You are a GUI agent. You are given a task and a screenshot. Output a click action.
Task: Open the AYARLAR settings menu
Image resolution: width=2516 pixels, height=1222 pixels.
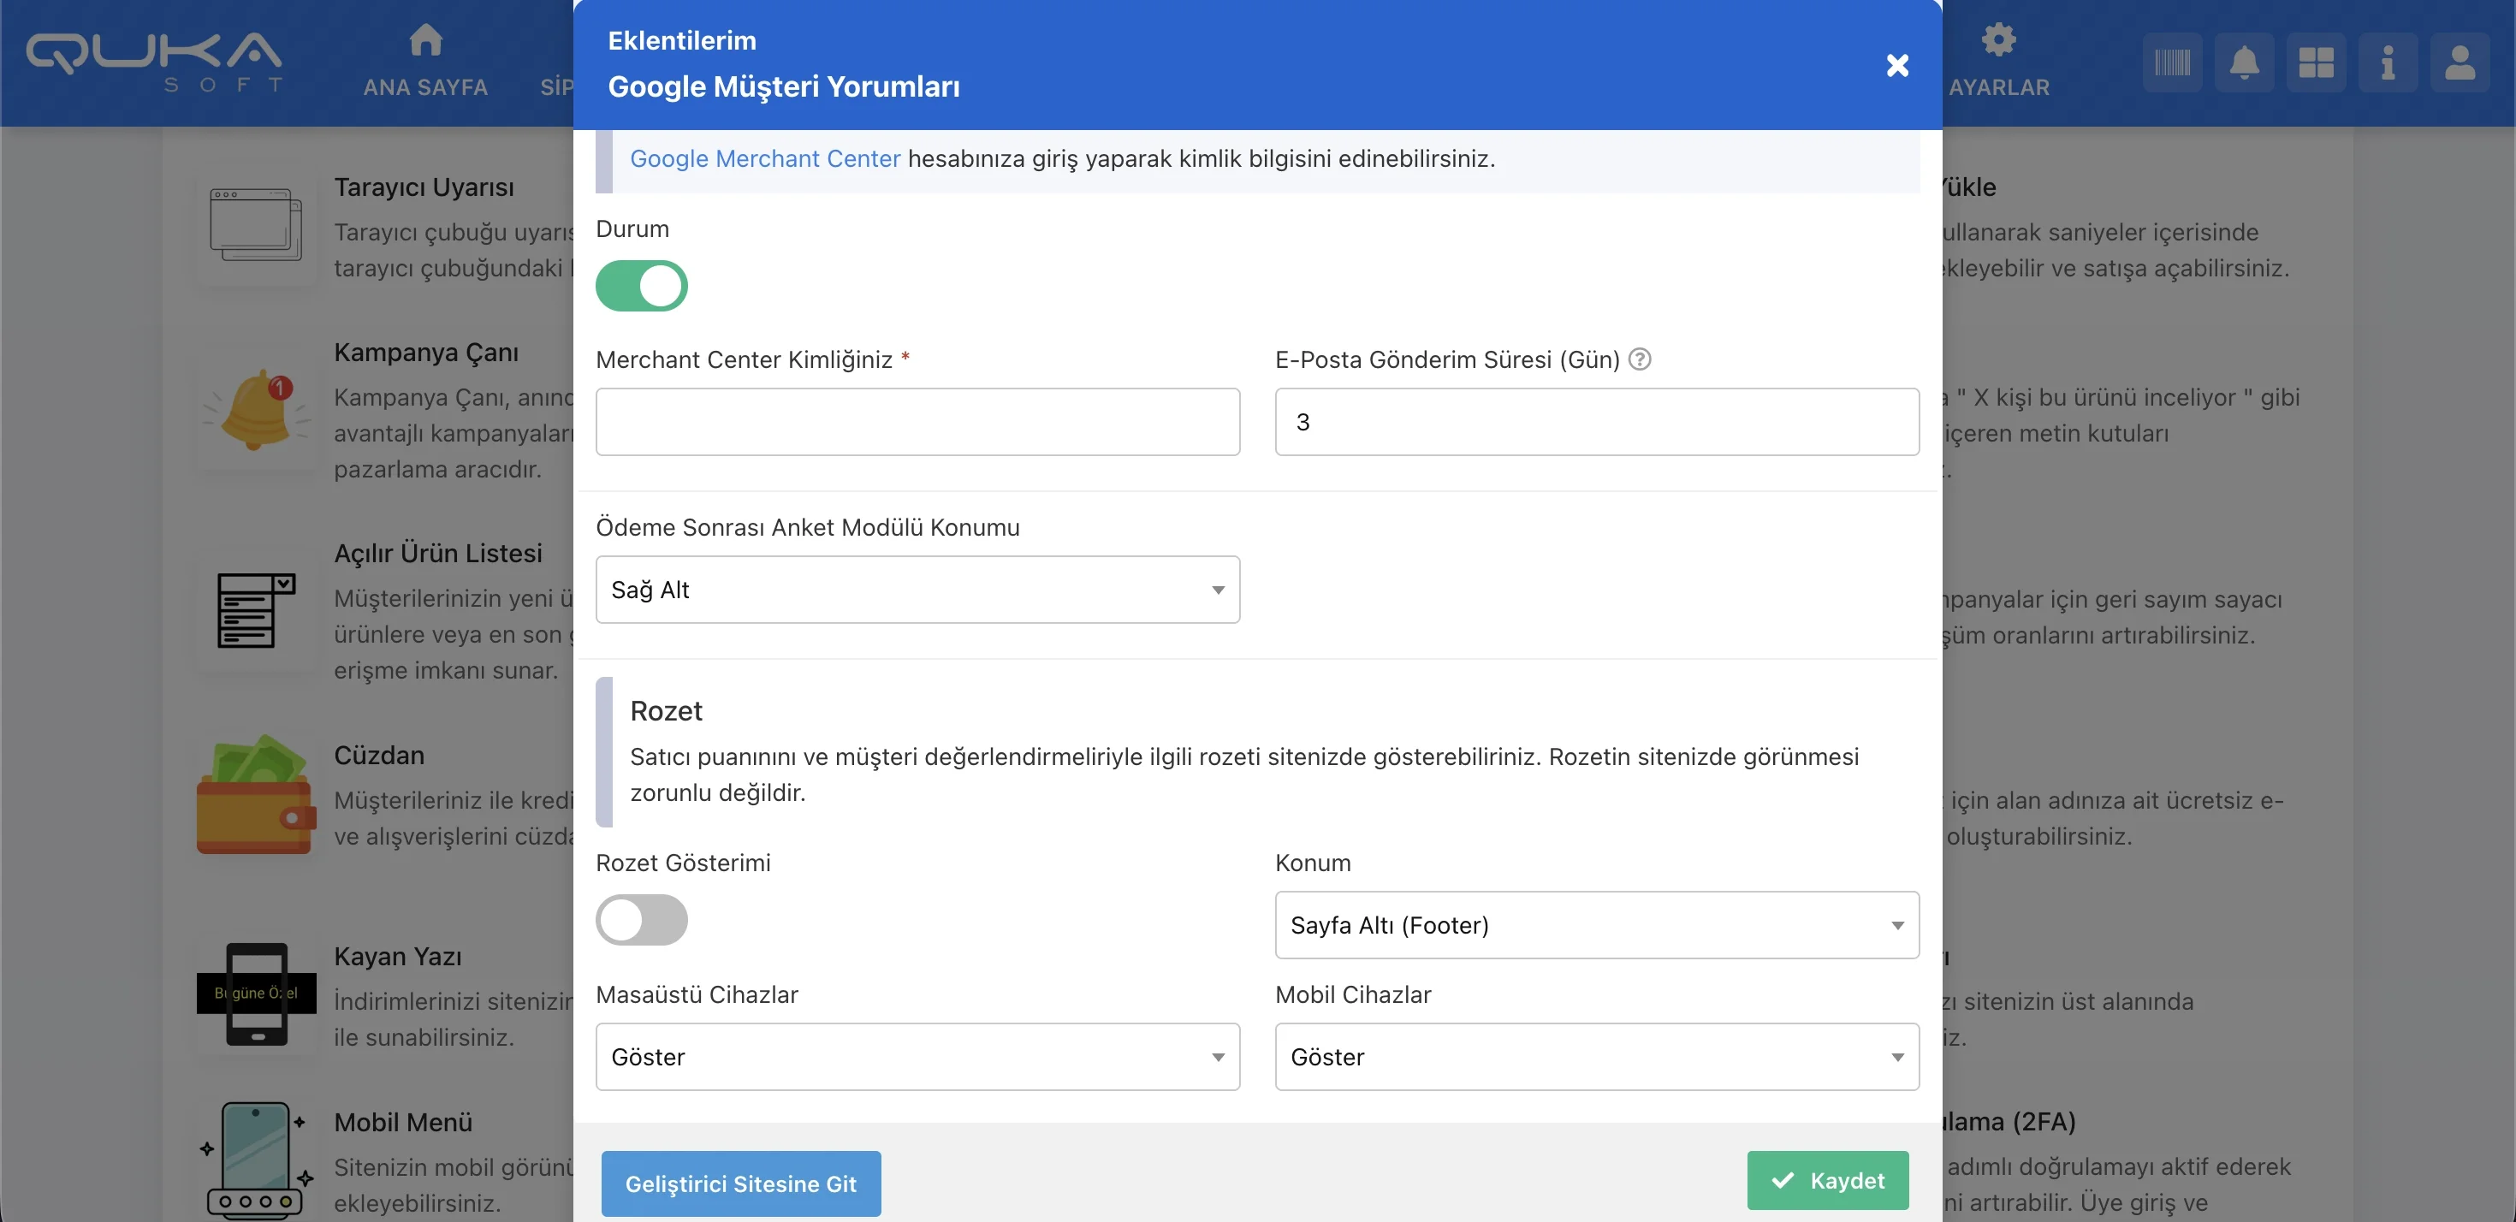[1998, 62]
